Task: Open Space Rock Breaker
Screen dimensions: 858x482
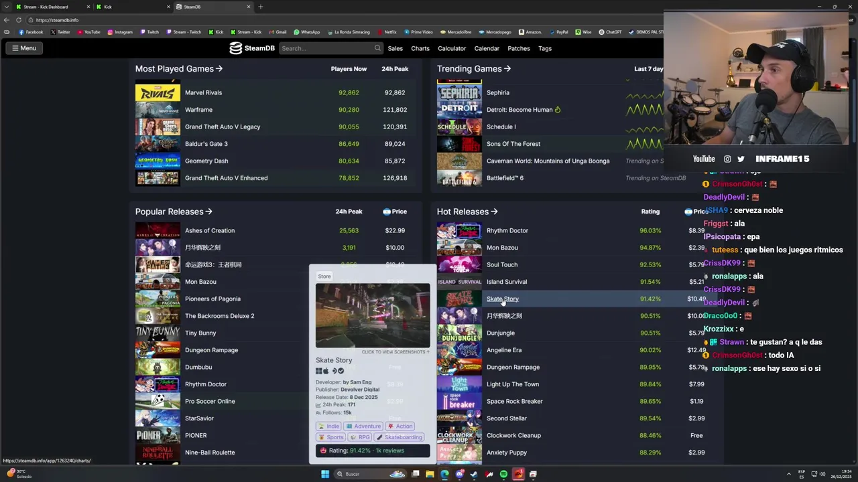Action: 515,402
